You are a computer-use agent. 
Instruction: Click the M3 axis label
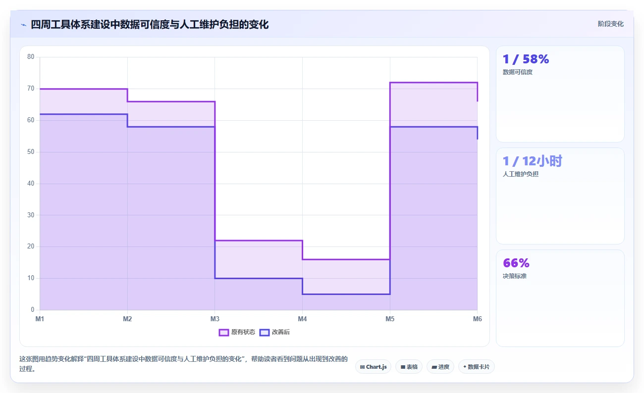click(215, 319)
